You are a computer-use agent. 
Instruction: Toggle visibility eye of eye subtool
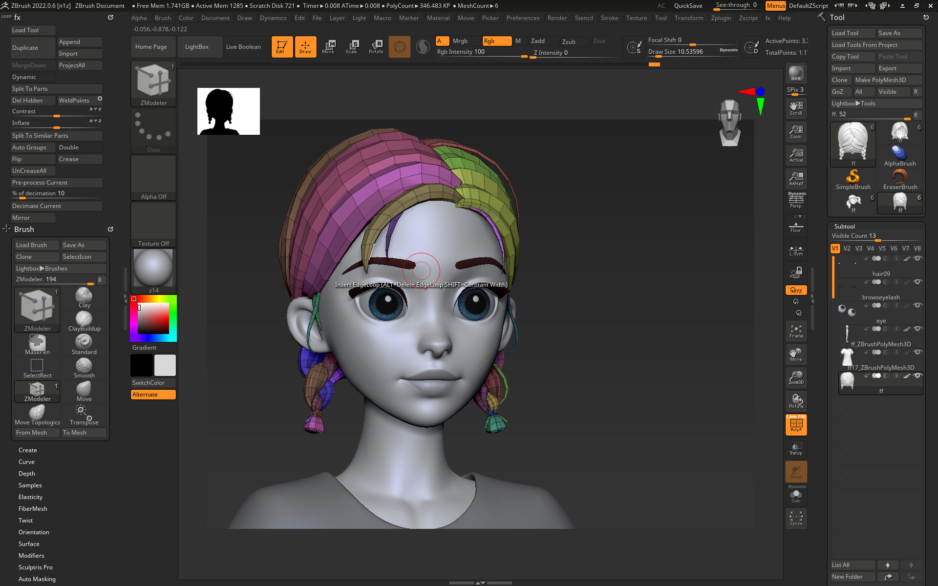[x=917, y=305]
